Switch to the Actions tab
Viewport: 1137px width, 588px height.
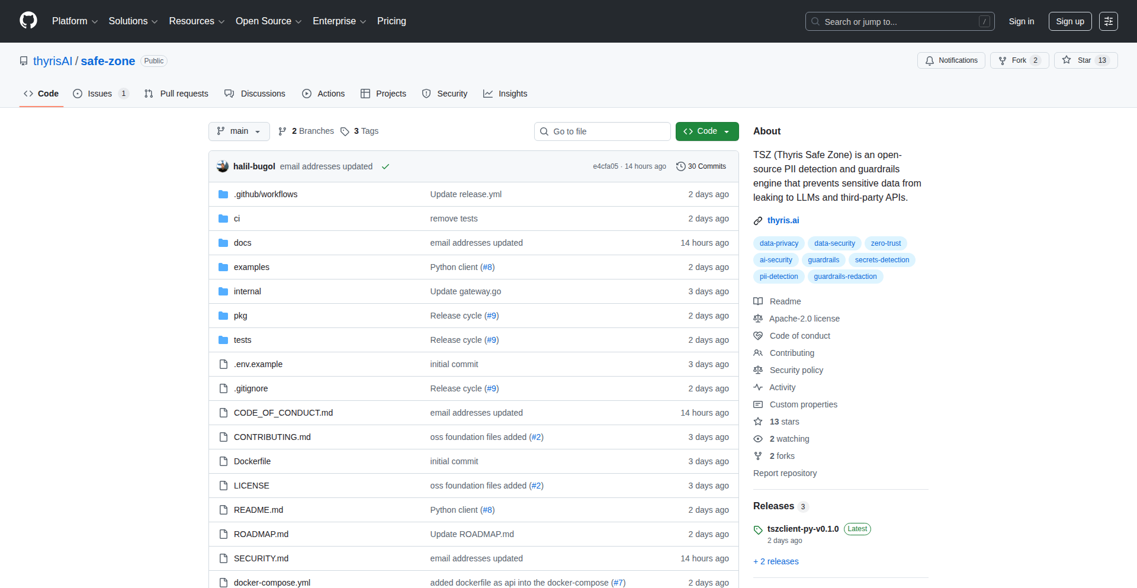pos(323,94)
